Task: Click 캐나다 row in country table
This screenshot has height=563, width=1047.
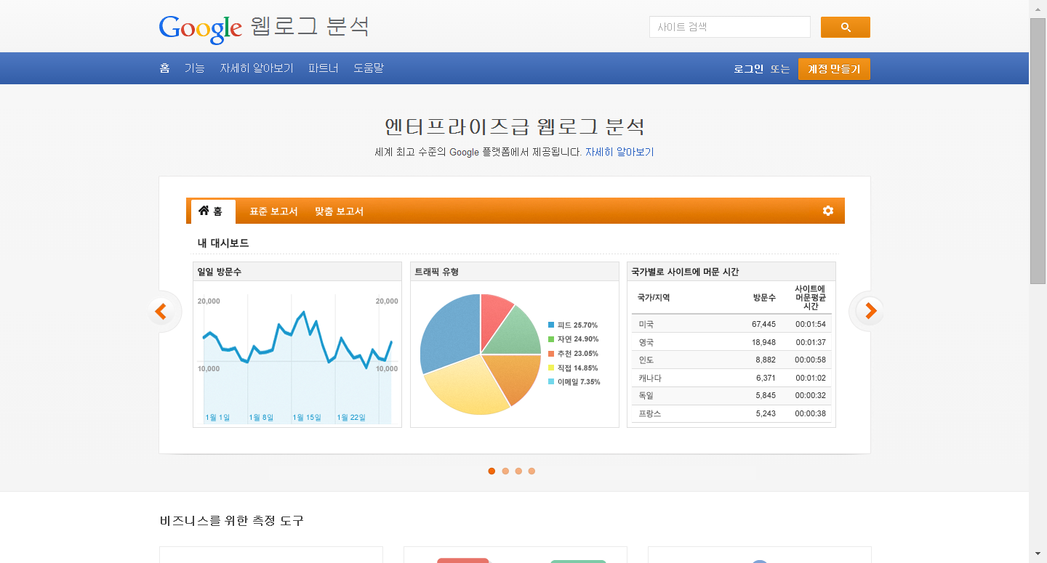Action: tap(731, 378)
